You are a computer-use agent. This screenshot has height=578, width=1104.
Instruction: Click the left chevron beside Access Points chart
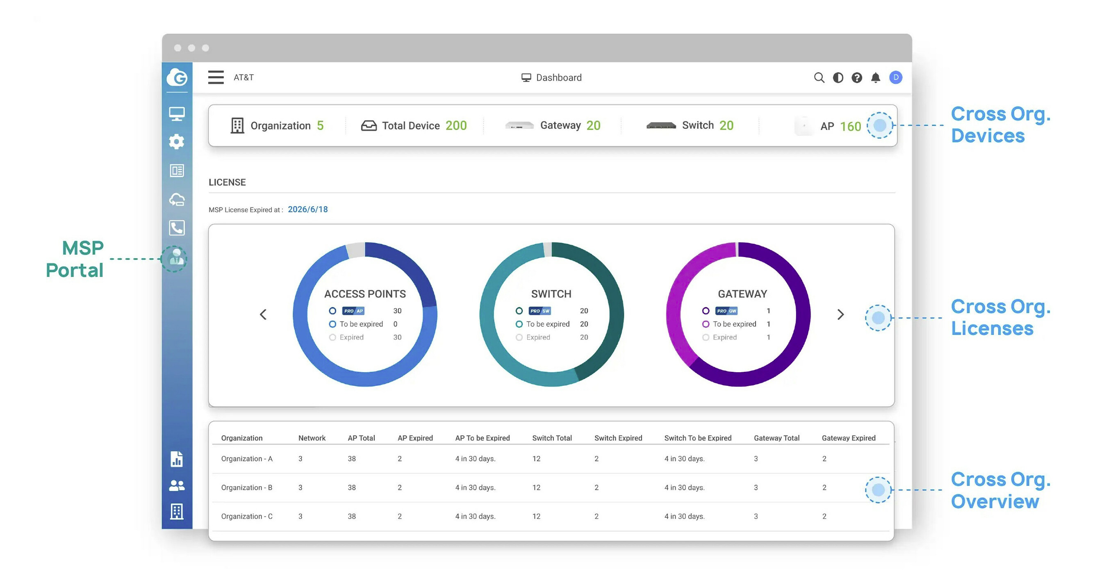click(263, 314)
